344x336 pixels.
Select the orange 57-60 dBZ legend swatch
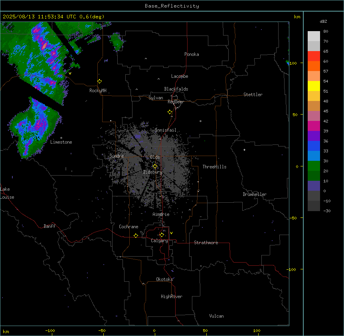[314, 66]
